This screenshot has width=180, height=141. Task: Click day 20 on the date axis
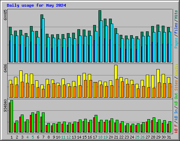[111, 137]
